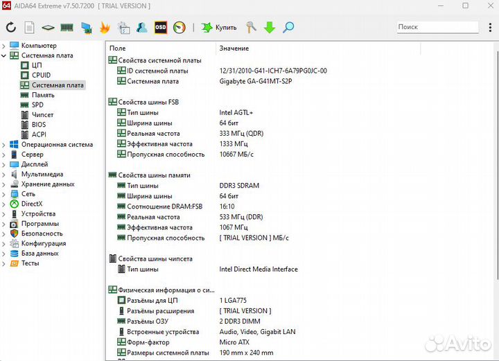
Task: Select CPUID in the tree
Action: point(41,75)
